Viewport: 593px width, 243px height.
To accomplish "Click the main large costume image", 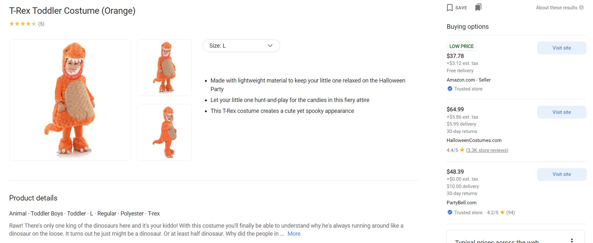I will click(70, 100).
